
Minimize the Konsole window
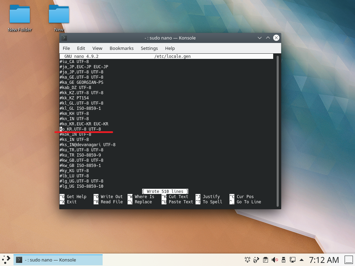[260, 38]
